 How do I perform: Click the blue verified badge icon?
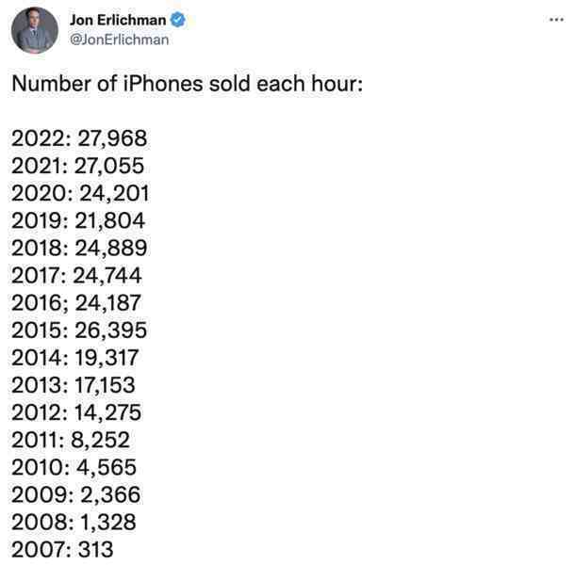[x=178, y=20]
